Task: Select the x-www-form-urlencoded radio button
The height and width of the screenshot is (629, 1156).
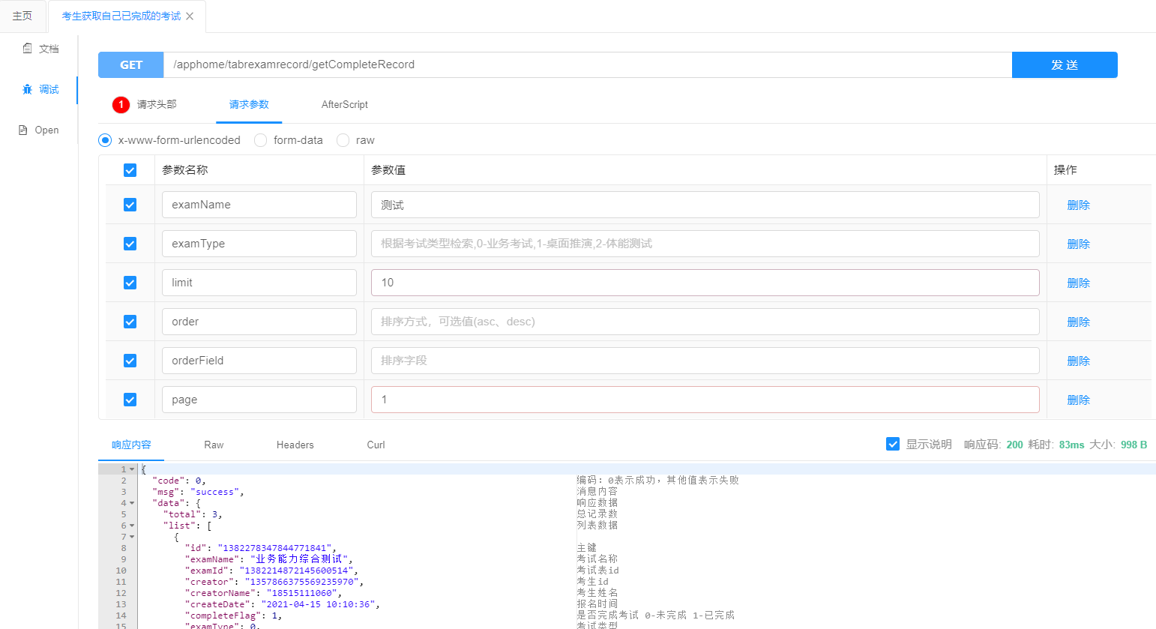Action: click(104, 140)
